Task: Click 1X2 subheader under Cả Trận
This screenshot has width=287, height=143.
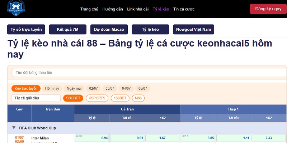Action: coord(163,118)
